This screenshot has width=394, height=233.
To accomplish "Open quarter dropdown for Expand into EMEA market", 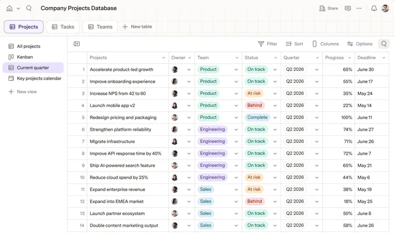I will point(317,202).
